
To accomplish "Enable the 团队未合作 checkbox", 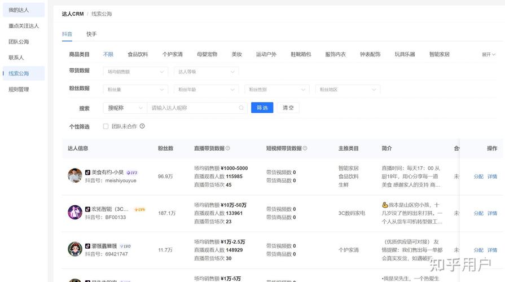I will pyautogui.click(x=106, y=126).
